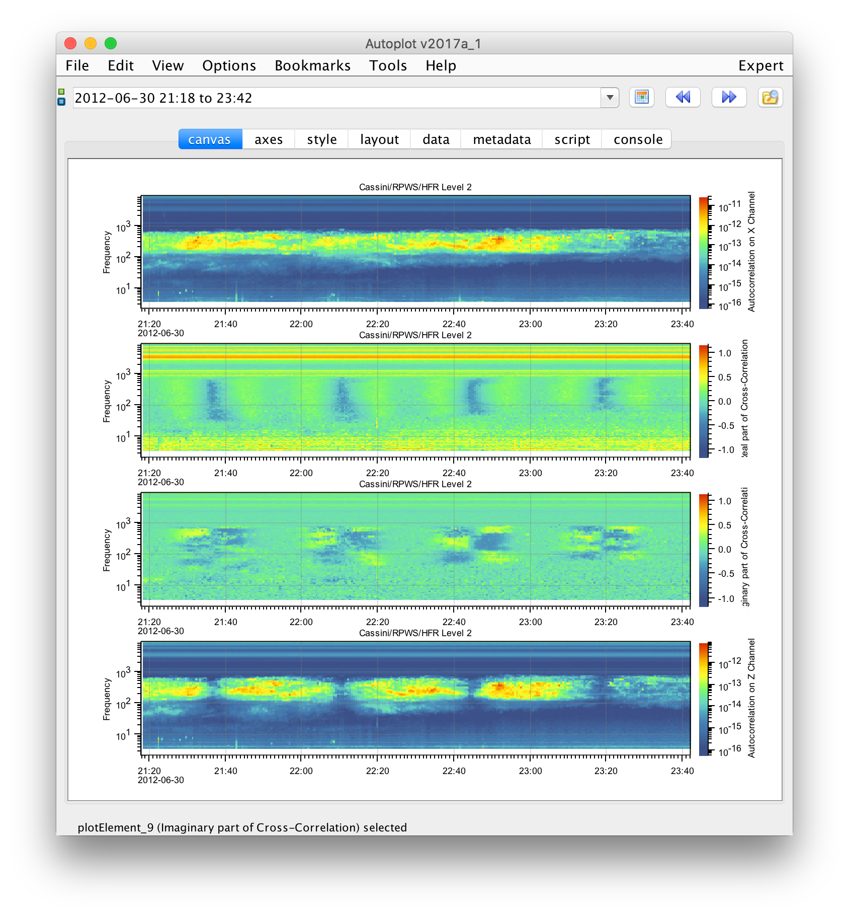849x916 pixels.
Task: Open the Bookmarks menu
Action: tap(312, 65)
